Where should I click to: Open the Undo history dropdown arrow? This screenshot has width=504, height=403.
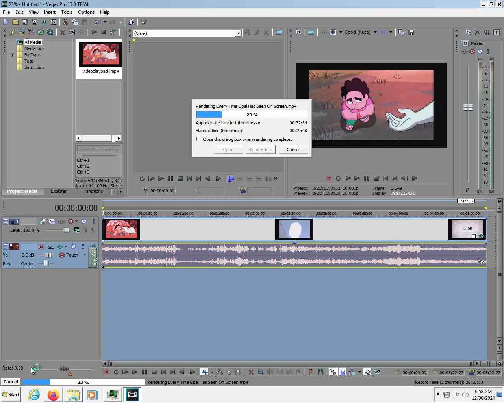[105, 22]
